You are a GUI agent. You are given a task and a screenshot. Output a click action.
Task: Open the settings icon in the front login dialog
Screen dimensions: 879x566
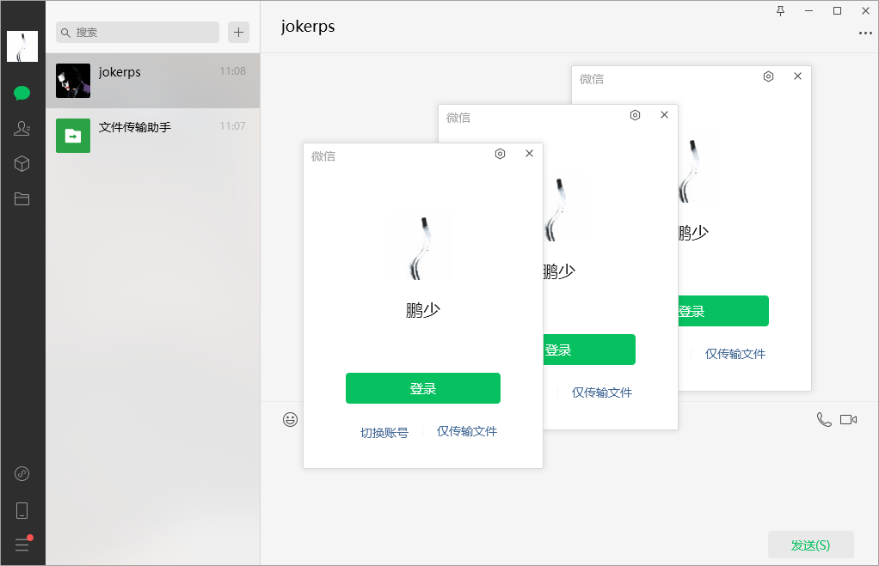[500, 154]
